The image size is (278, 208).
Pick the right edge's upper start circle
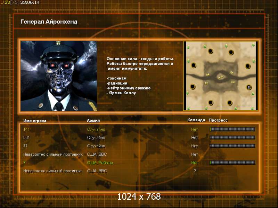point(248,66)
